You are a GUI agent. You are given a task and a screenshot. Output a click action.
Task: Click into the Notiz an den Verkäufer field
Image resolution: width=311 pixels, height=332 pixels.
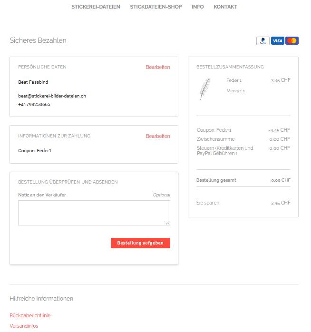coord(94,213)
